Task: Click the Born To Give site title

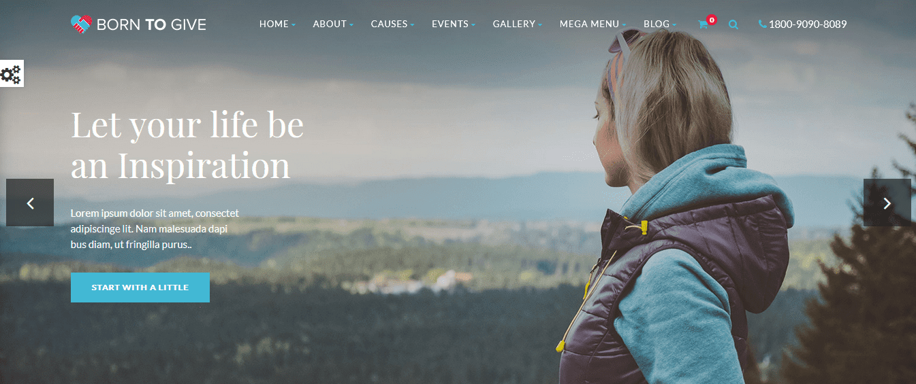Action: [x=151, y=25]
